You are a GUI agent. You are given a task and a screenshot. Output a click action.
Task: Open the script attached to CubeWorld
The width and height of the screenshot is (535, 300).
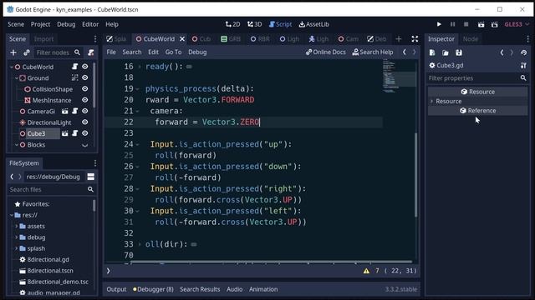[74, 67]
